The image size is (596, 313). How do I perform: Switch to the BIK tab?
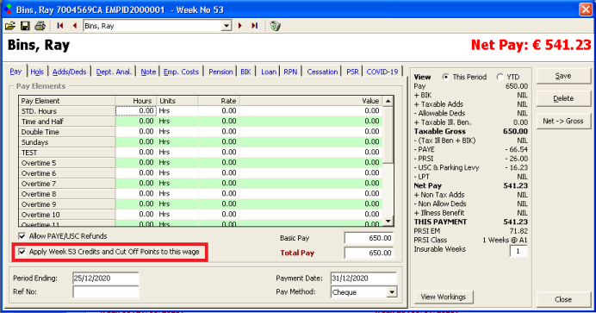(x=245, y=72)
